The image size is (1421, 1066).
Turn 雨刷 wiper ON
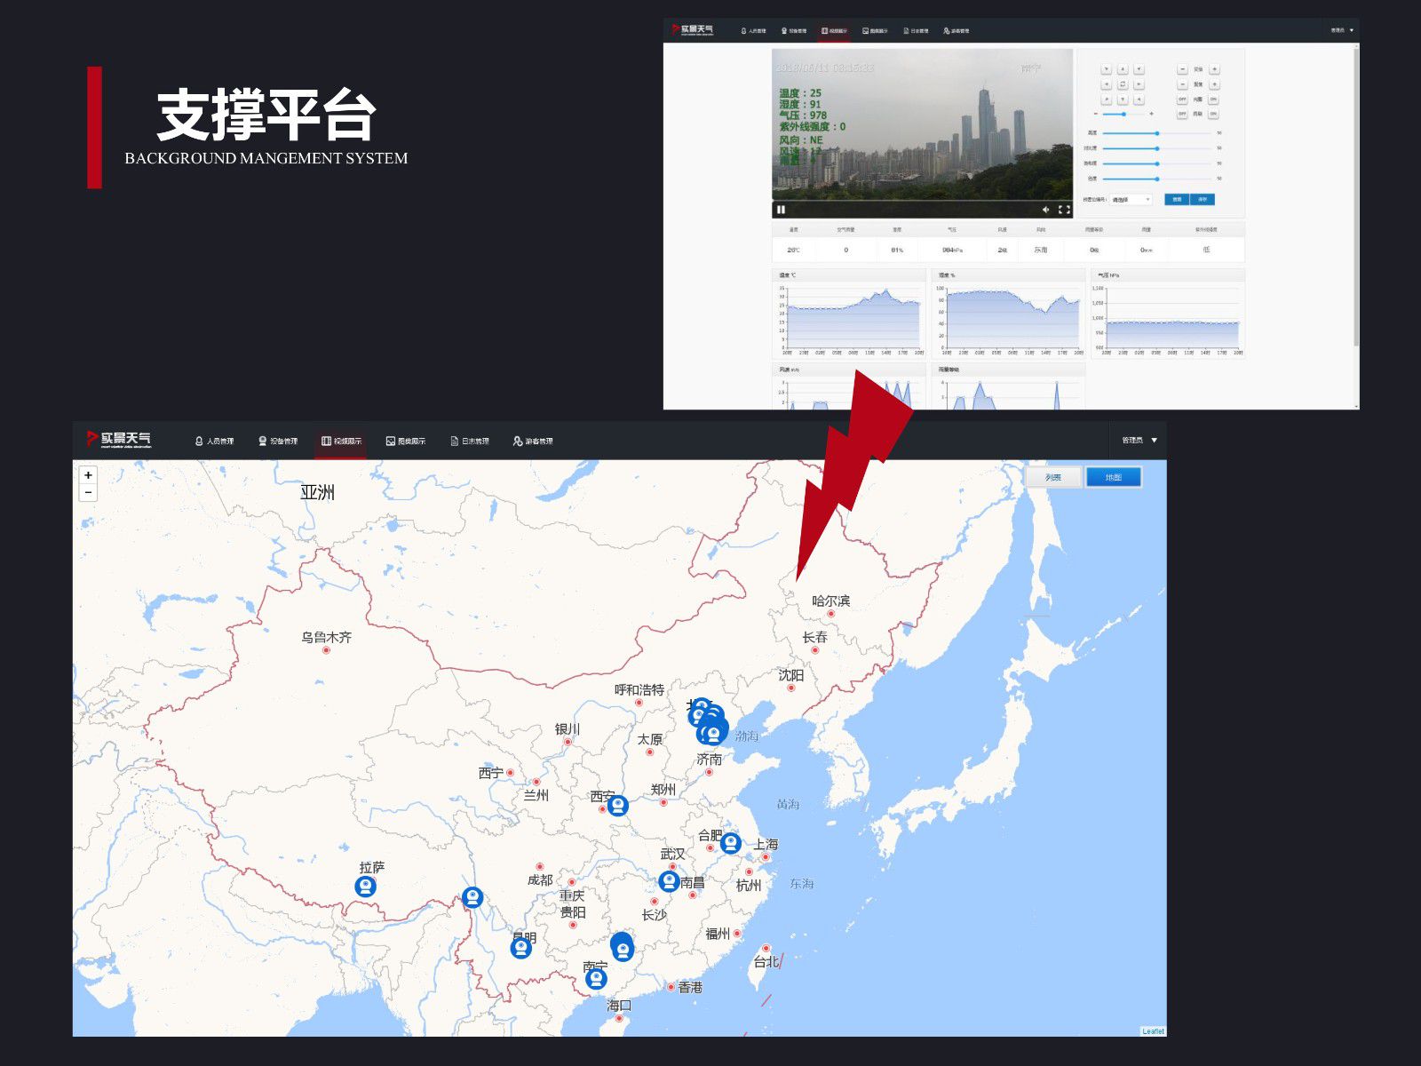click(x=1213, y=114)
